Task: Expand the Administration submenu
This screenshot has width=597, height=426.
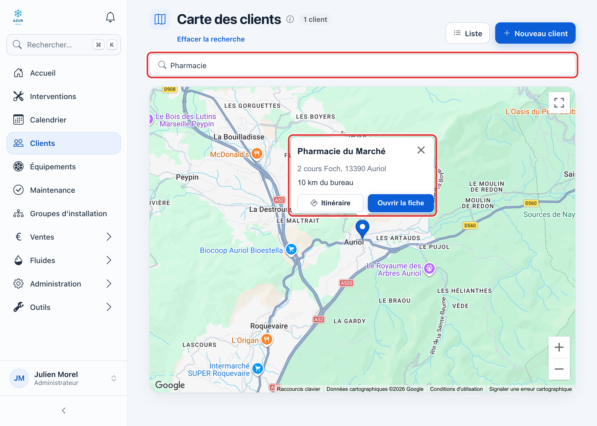Action: tap(109, 284)
